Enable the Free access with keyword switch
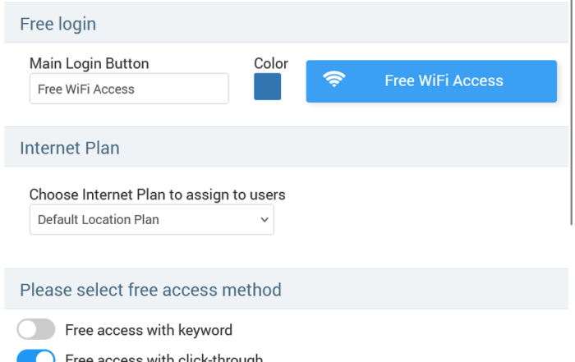 click(x=36, y=329)
